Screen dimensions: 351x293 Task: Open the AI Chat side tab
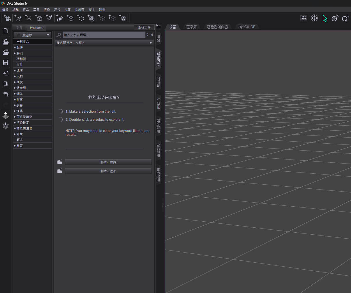pos(158,103)
